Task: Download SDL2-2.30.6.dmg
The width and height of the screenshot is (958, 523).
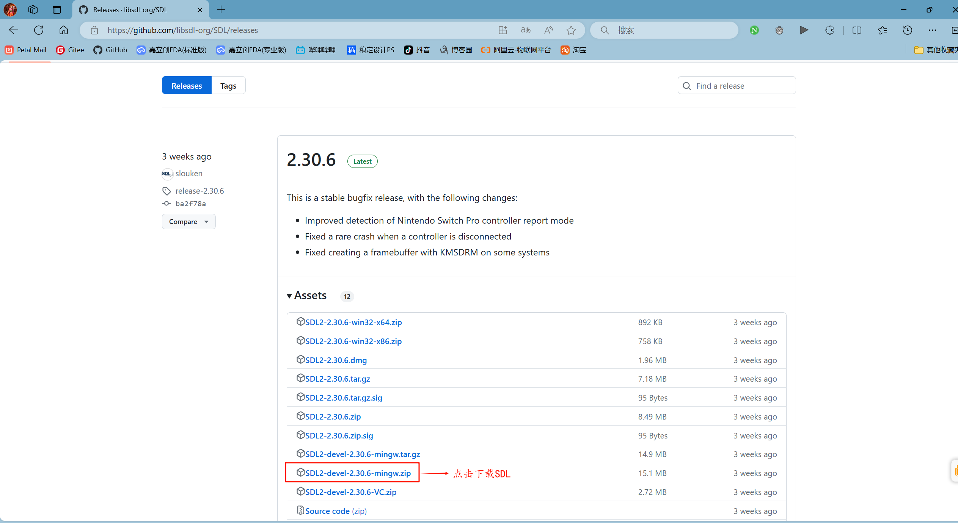Action: 336,360
